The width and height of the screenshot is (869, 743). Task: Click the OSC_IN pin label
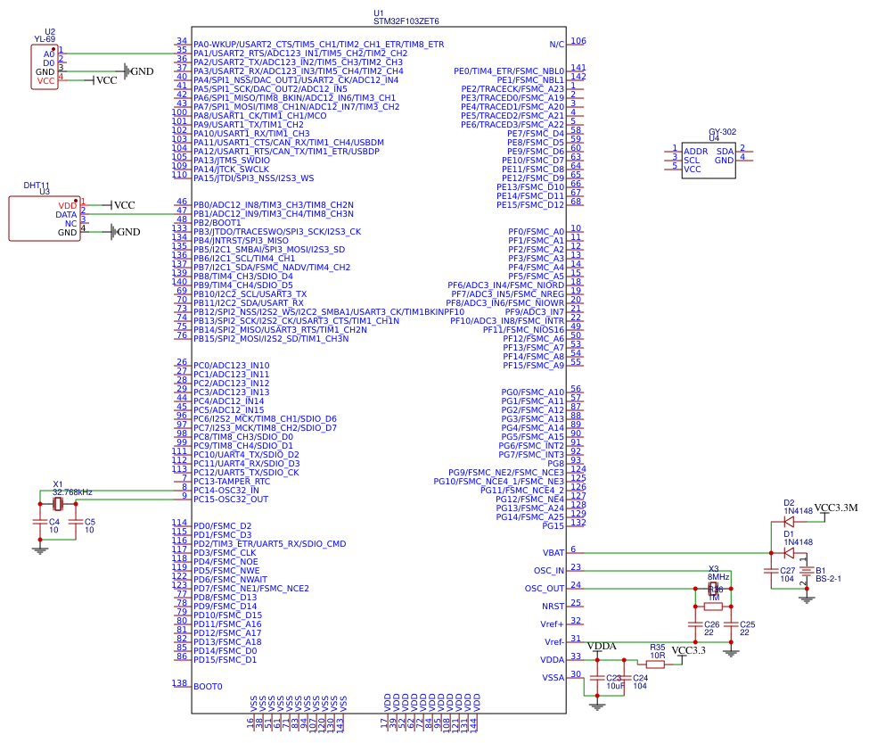(549, 571)
